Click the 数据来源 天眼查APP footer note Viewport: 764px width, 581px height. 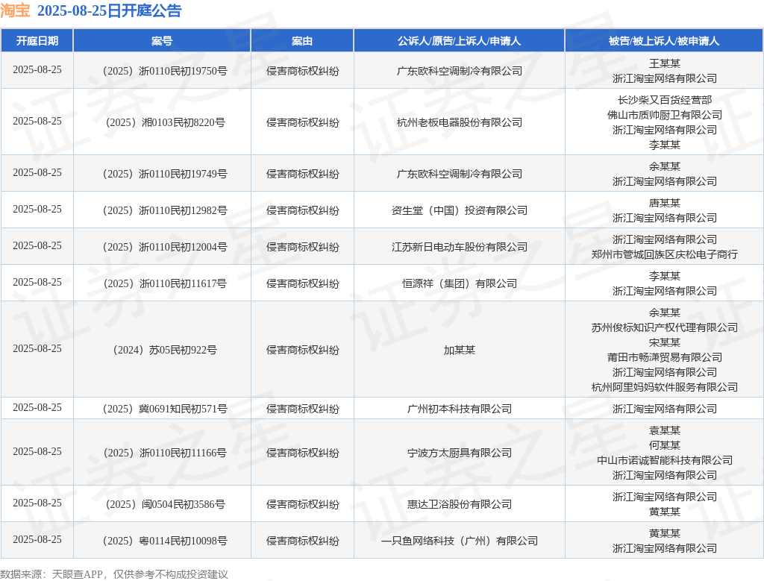pyautogui.click(x=114, y=574)
